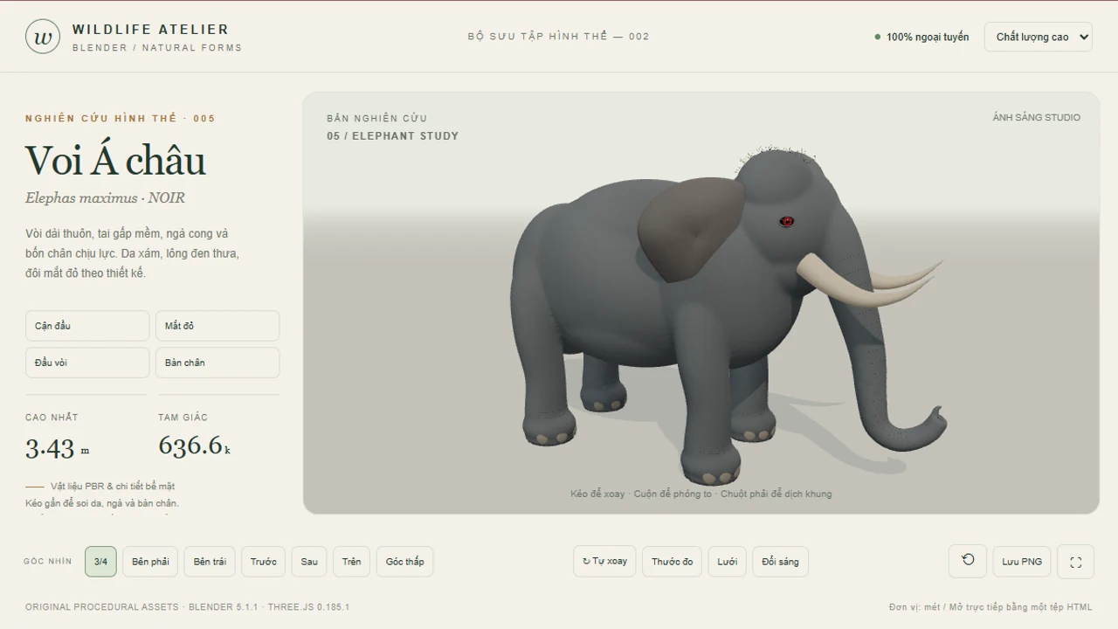Focus on Mắt đỏ red eye

click(x=217, y=326)
